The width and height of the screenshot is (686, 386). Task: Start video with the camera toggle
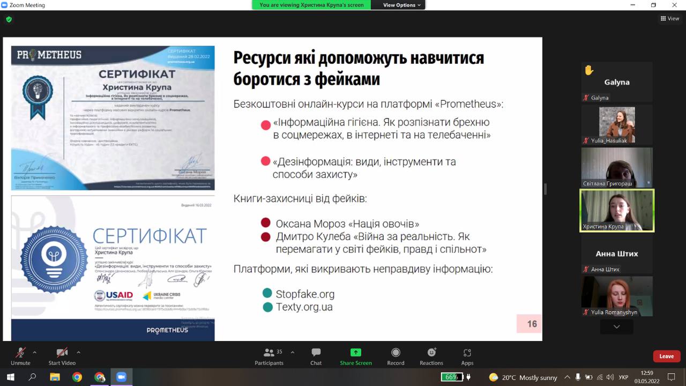click(x=62, y=353)
